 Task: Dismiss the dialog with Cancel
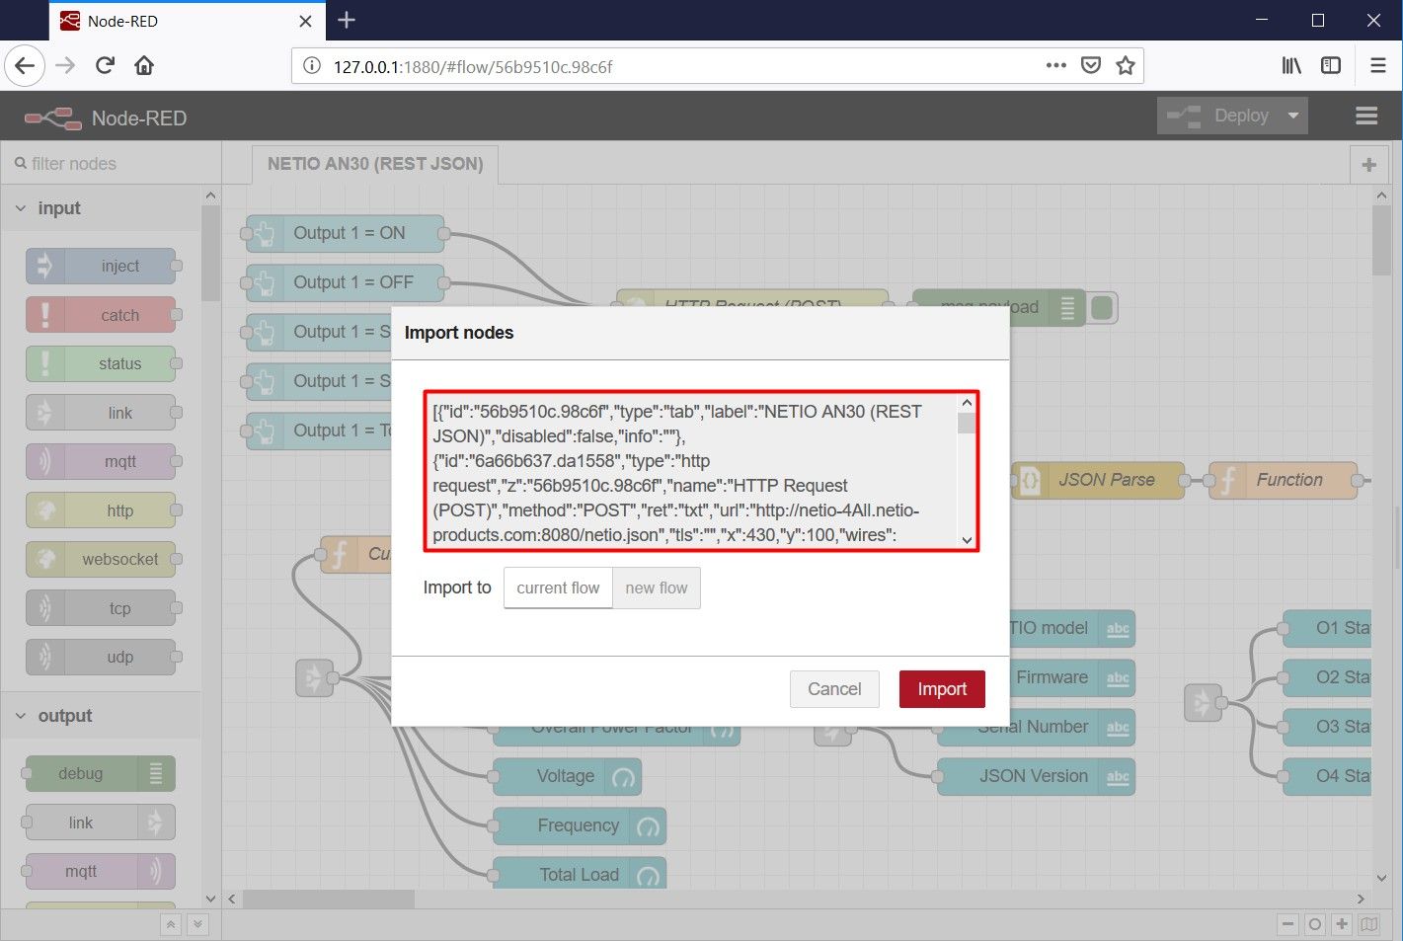pyautogui.click(x=834, y=688)
